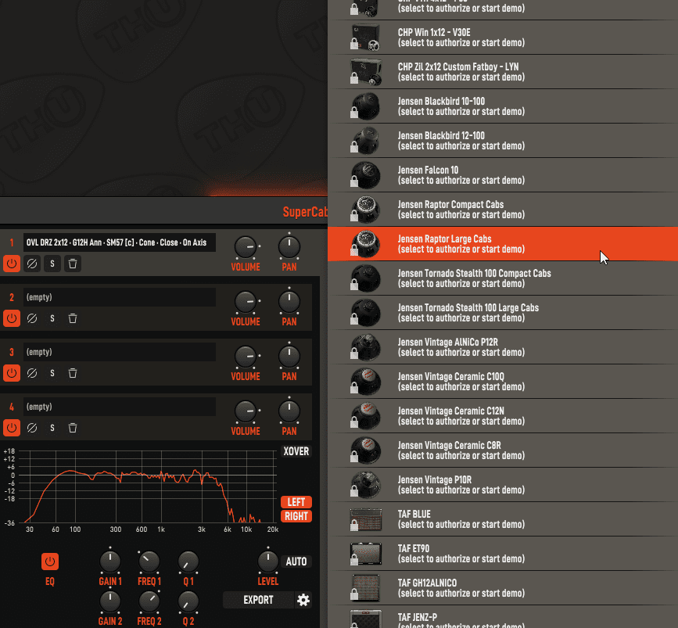Click the AUTO level button
Image resolution: width=678 pixels, height=628 pixels.
(x=296, y=562)
